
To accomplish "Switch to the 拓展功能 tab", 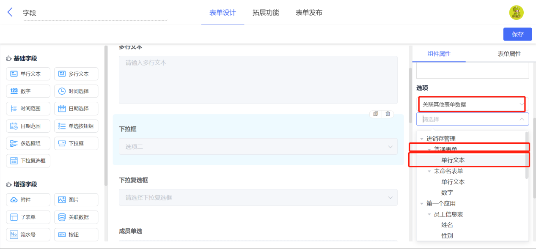I will [x=266, y=13].
